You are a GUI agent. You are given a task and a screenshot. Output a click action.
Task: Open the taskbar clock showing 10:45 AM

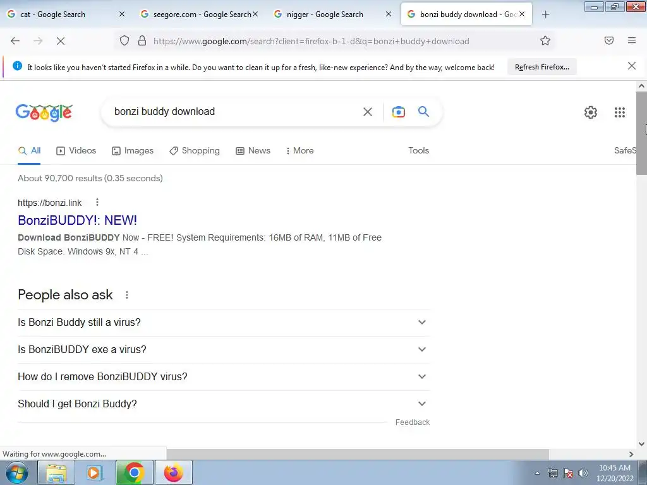coord(615,473)
